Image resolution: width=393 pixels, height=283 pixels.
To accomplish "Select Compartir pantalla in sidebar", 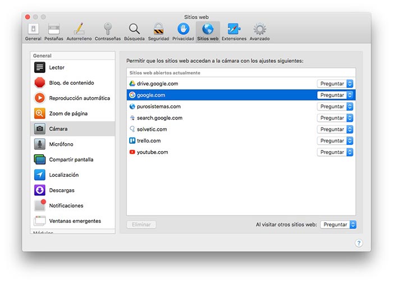I will click(72, 159).
